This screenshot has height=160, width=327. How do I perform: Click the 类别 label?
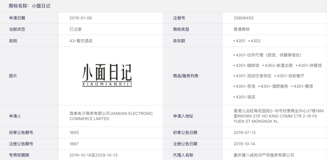click(x=13, y=41)
